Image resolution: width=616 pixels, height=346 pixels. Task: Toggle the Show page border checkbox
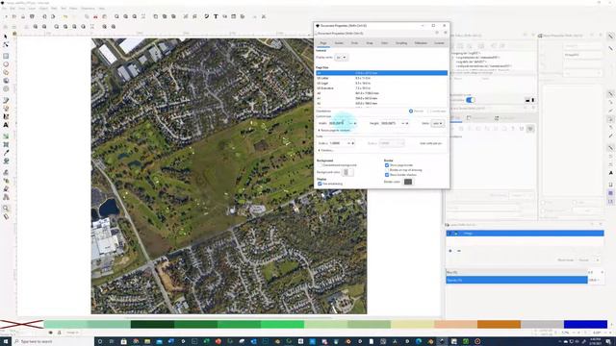(387, 165)
